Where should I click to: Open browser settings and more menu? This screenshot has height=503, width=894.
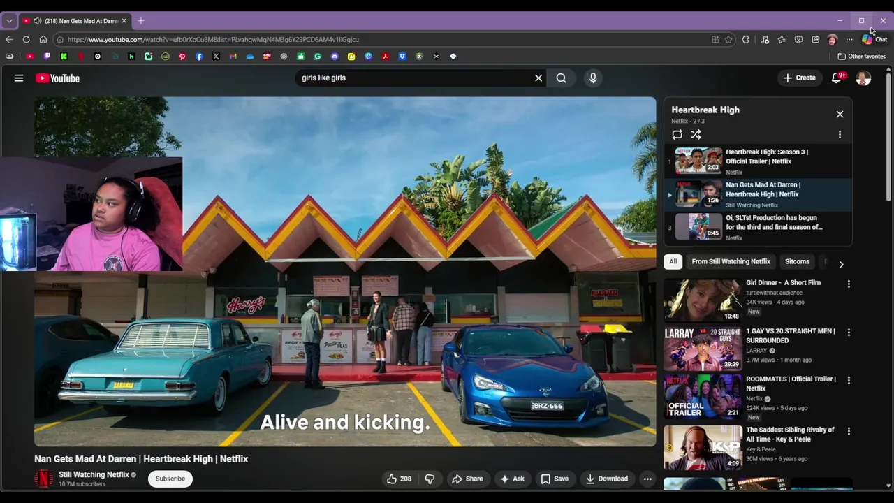pos(849,40)
